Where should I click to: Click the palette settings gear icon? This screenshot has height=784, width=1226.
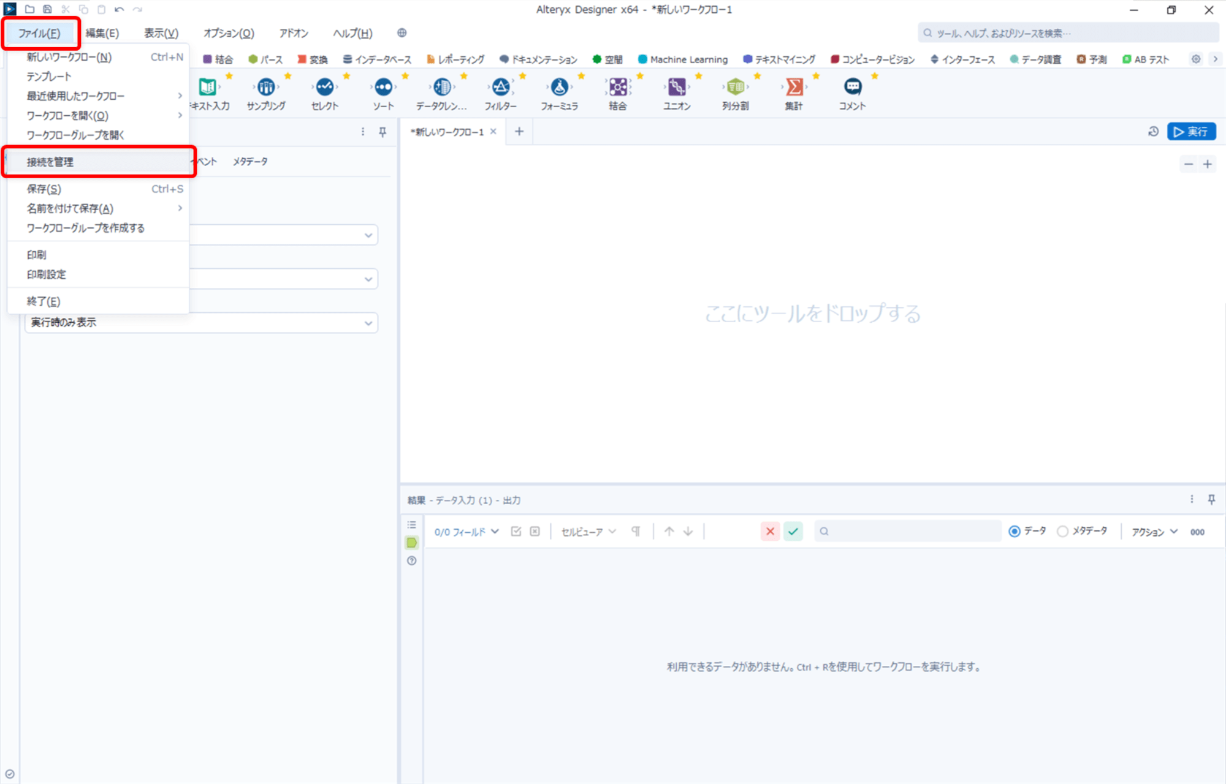click(1196, 59)
